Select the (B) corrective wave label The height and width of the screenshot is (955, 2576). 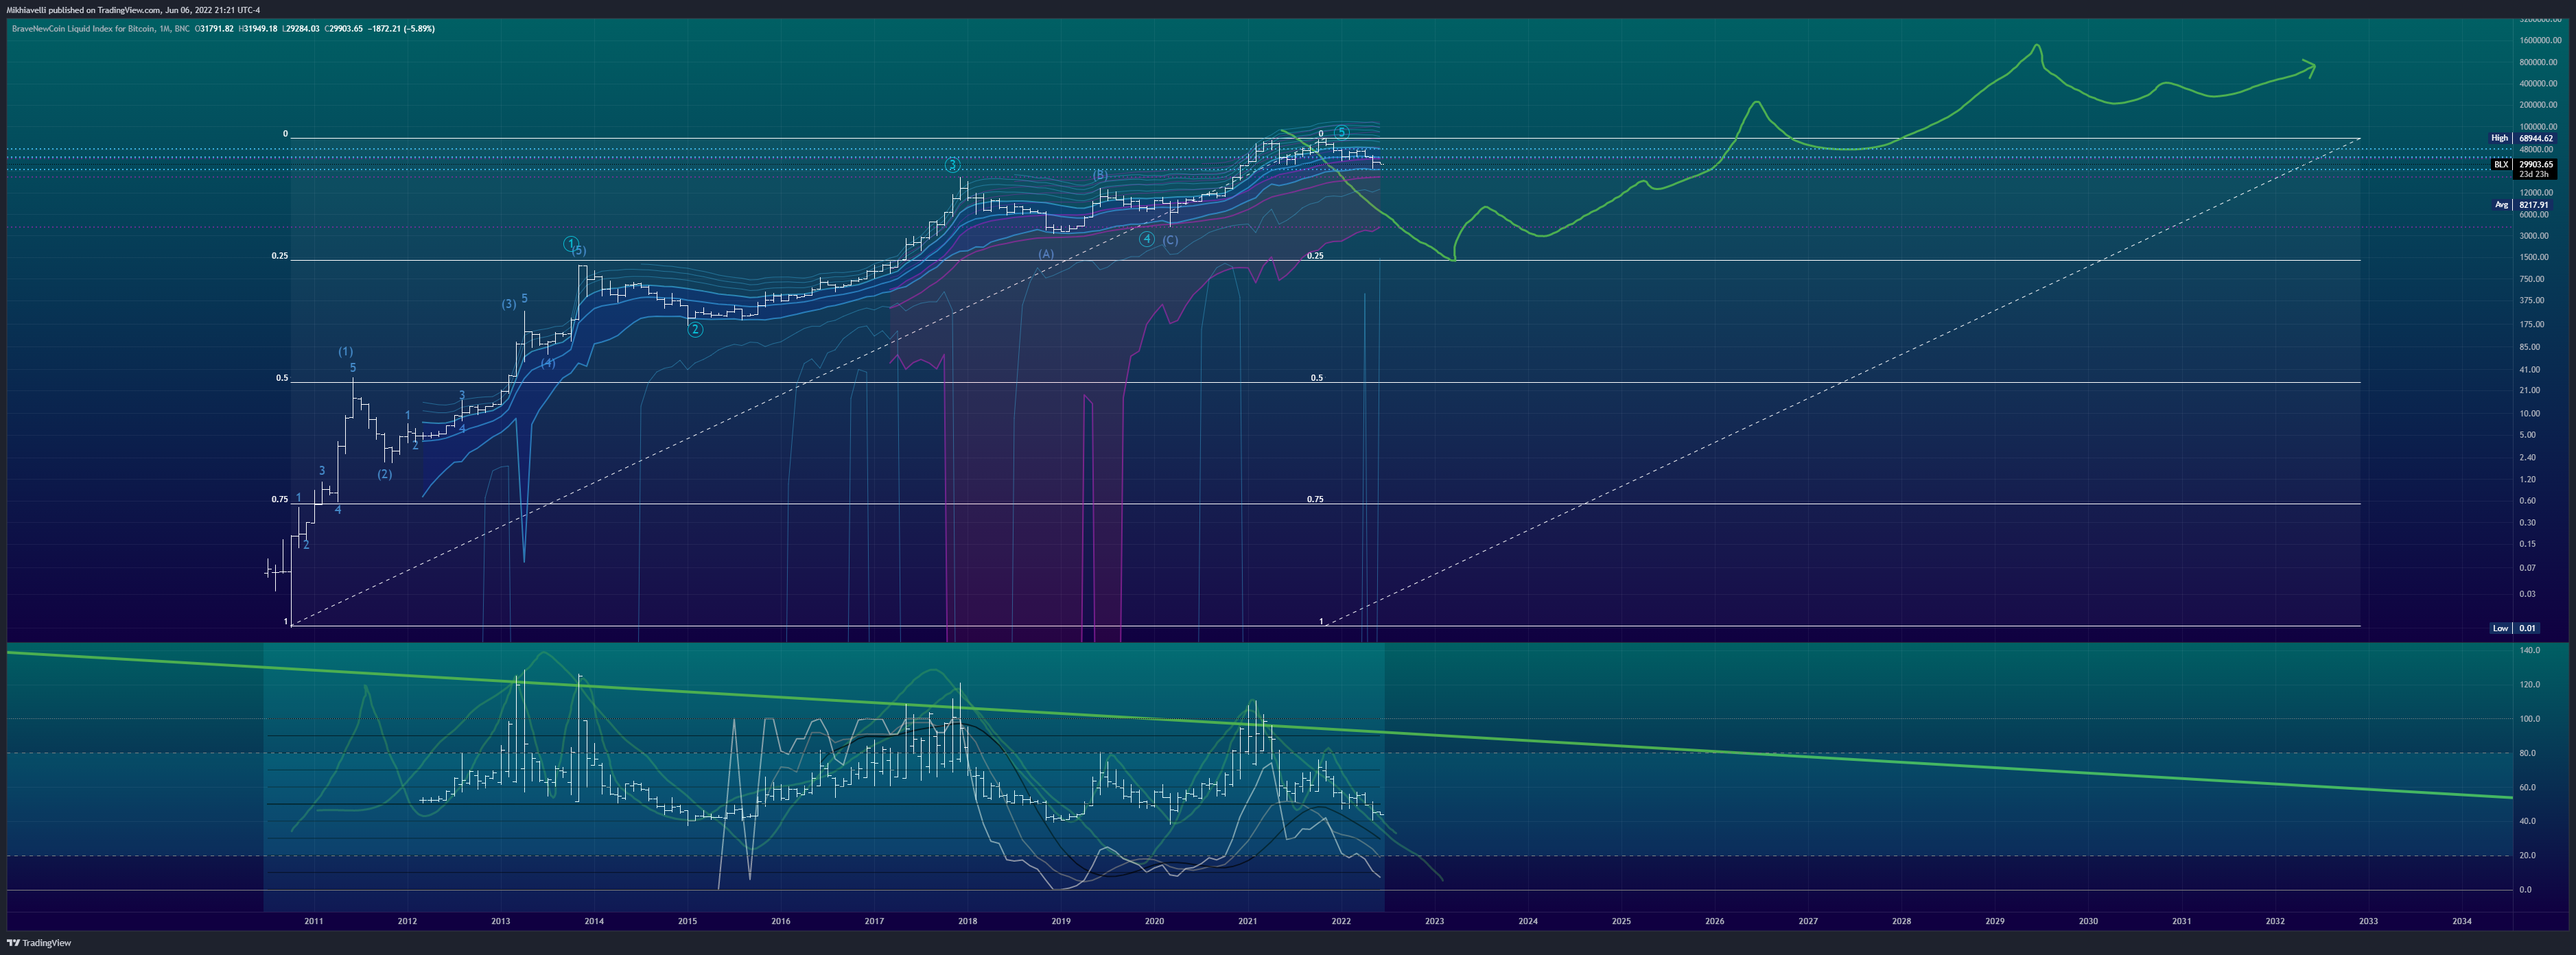1100,175
